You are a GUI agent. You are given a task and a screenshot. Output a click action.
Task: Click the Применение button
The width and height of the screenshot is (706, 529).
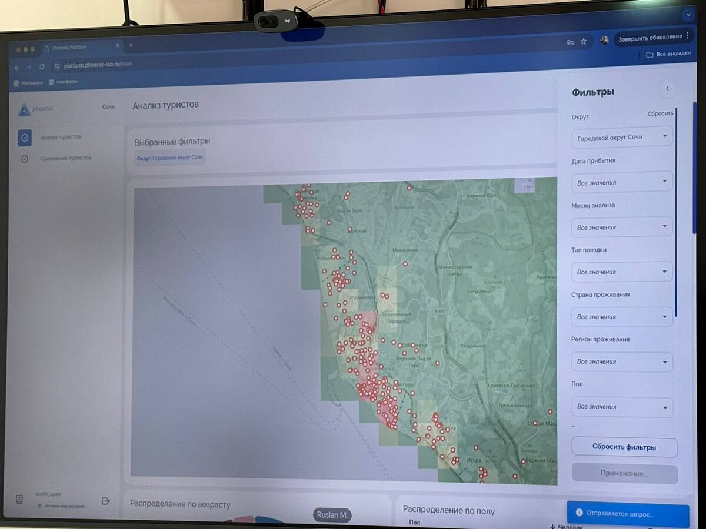tap(624, 473)
